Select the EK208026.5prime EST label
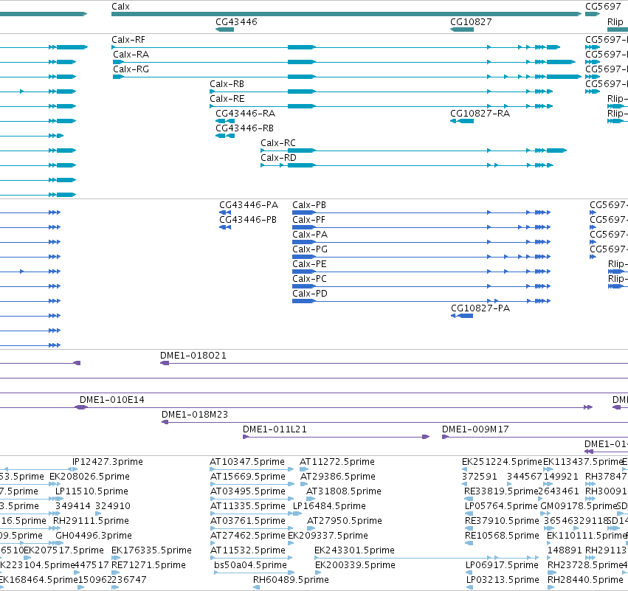Viewport: 628px width, 591px height. 90,477
